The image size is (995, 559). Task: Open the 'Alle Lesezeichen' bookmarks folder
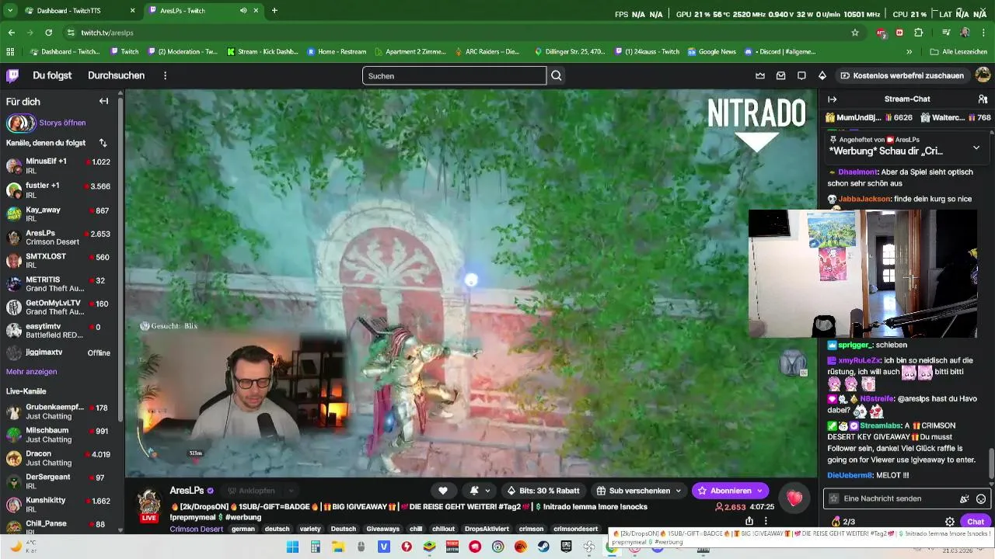pyautogui.click(x=958, y=52)
